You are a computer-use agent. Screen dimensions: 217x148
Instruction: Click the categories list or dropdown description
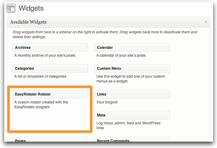point(40,76)
